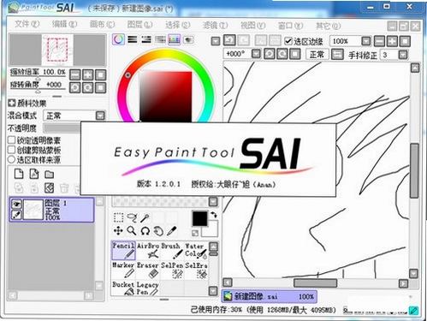Zoom in using navigator plus button
427x321 pixels.
coord(88,74)
